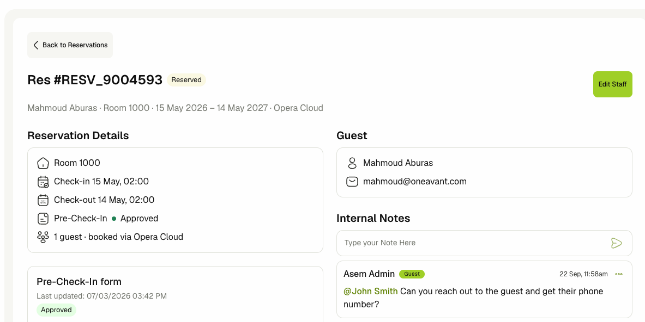Click the Approved badge in Pre-Check-In form
This screenshot has width=645, height=322.
tap(56, 309)
